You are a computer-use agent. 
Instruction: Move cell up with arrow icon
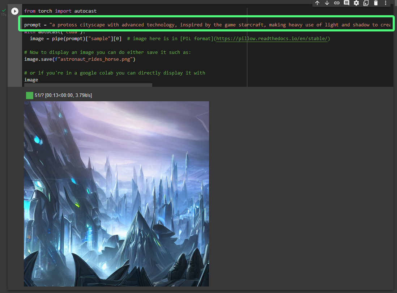pyautogui.click(x=317, y=3)
